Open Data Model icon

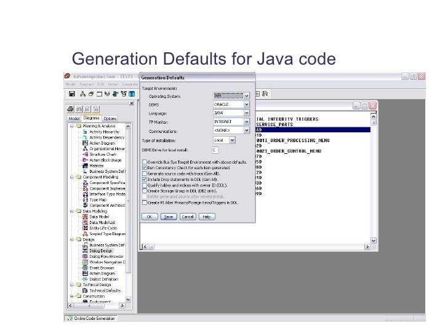[85, 217]
